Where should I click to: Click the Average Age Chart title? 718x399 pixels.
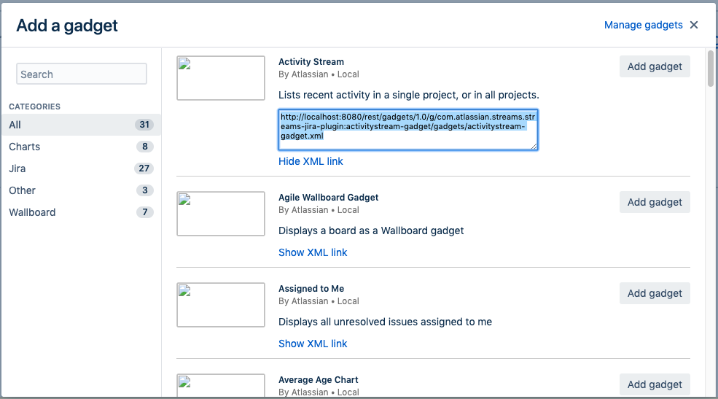tap(319, 380)
